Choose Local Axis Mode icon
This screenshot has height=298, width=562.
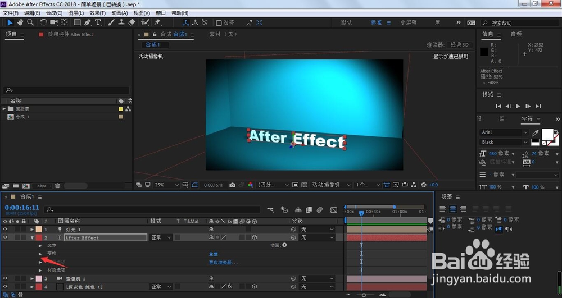tap(185, 22)
